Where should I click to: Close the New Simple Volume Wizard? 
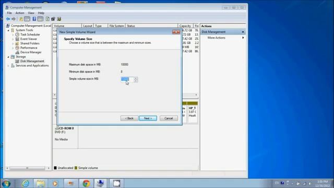tap(176, 32)
